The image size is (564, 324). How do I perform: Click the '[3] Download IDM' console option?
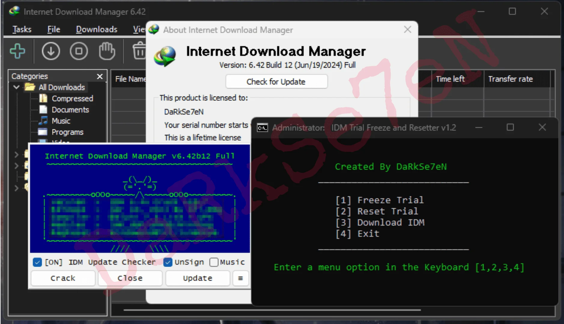(x=380, y=222)
